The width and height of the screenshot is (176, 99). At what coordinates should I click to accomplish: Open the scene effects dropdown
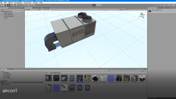click(x=49, y=10)
